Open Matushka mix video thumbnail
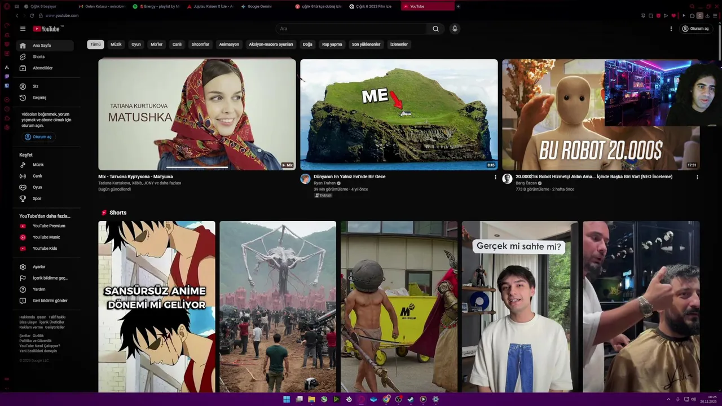Viewport: 722px width, 406px height. (x=197, y=114)
